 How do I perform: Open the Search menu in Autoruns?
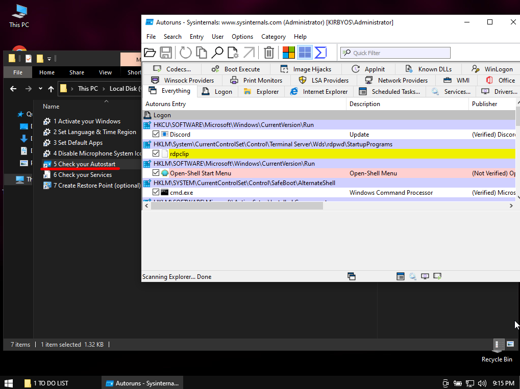tap(172, 37)
